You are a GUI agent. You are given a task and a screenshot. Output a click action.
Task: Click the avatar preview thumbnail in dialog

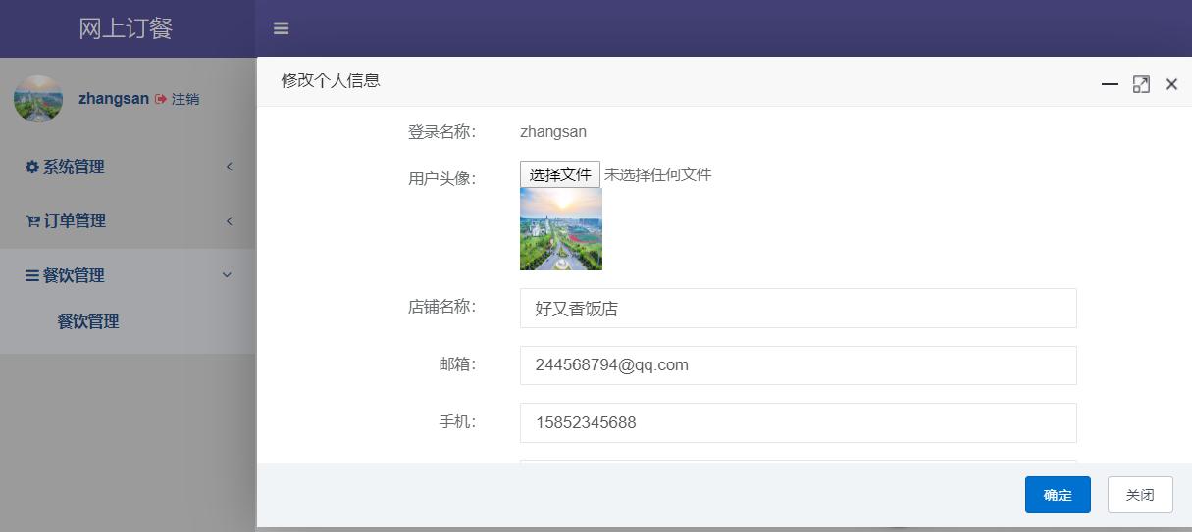[561, 229]
